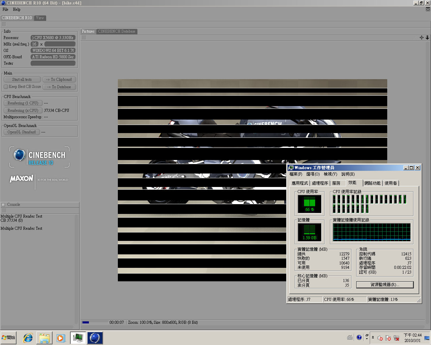431x345 pixels.
Task: Switch to 處理程序 tab in Task Manager
Action: [x=320, y=183]
